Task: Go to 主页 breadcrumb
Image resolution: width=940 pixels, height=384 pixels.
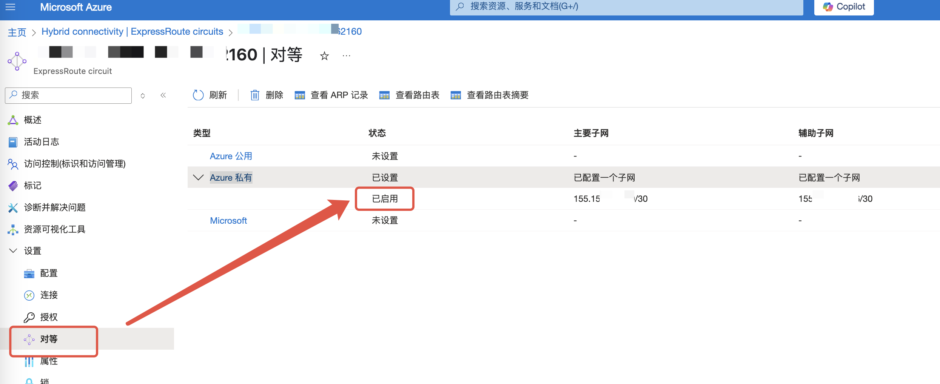Action: pyautogui.click(x=17, y=32)
